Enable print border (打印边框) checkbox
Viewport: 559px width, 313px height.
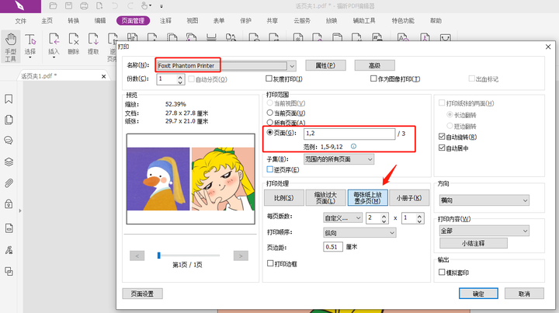tap(270, 263)
